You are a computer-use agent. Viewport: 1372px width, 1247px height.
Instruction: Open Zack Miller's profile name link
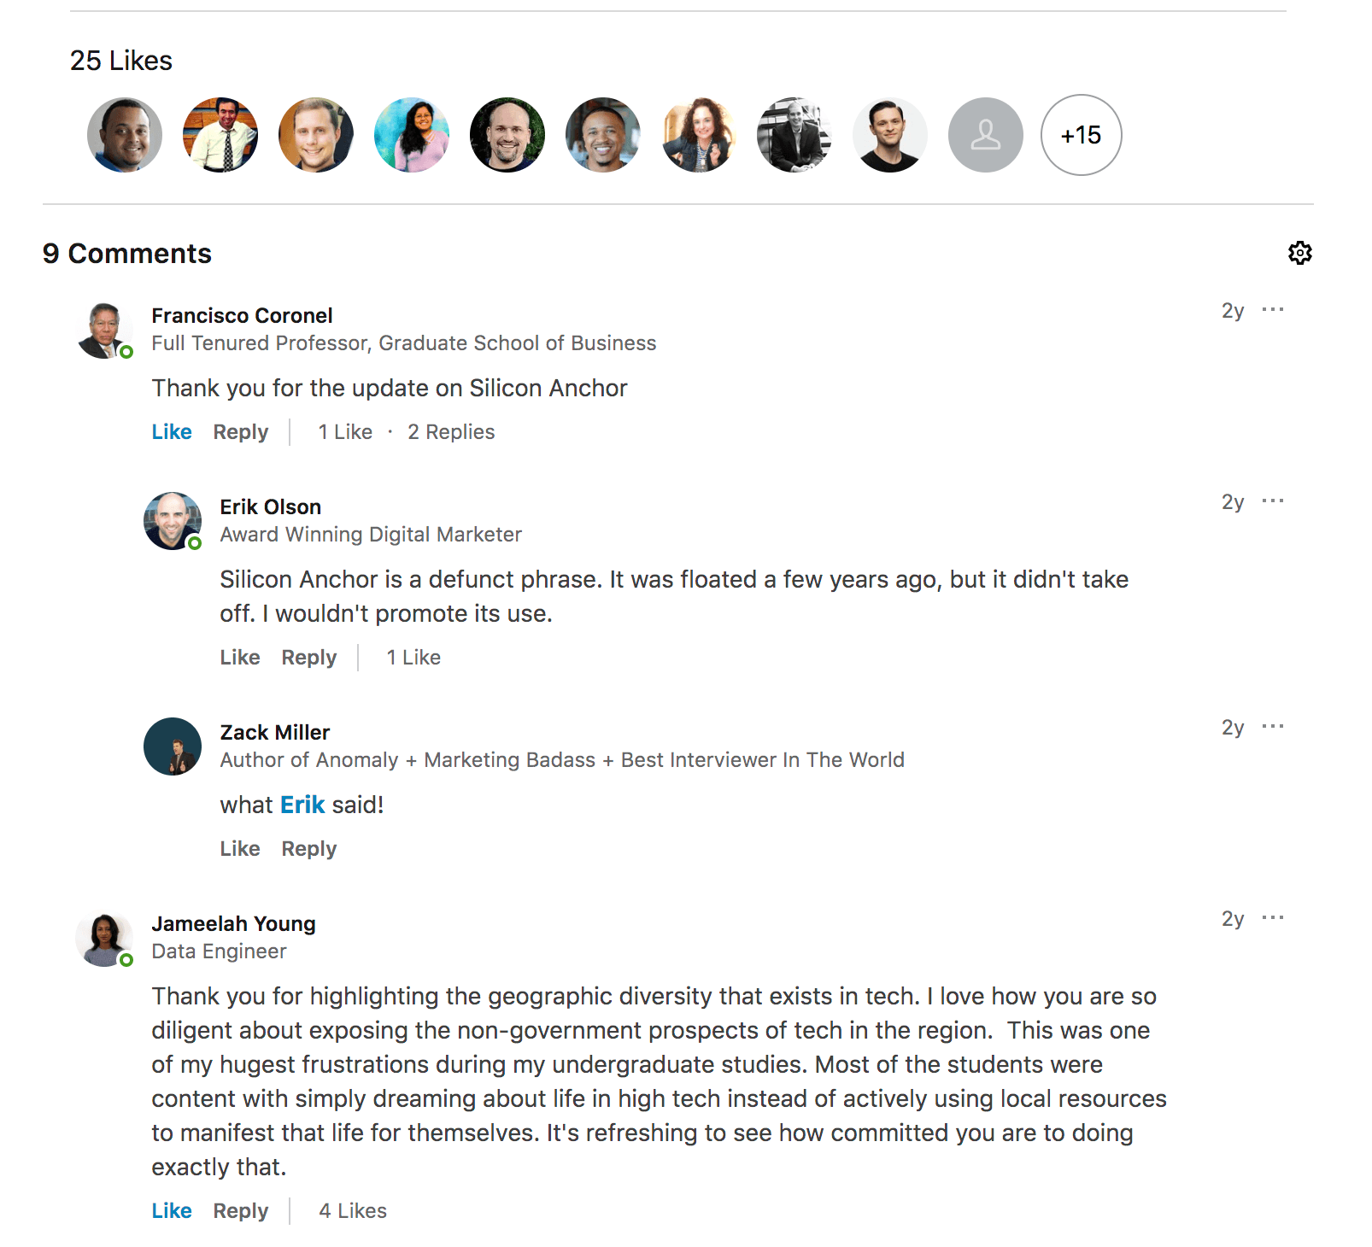[275, 733]
